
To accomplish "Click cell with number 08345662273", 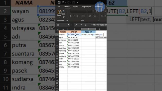I will (x=74, y=40).
